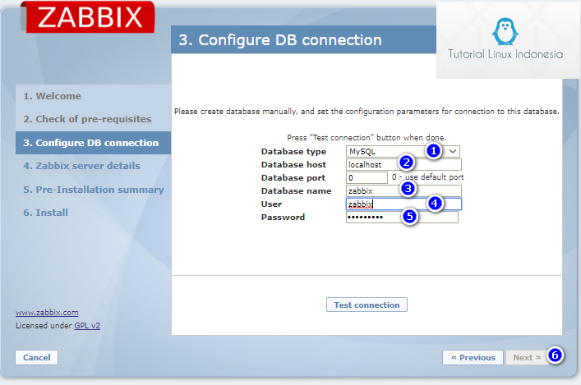Focus the User input field
This screenshot has width=581, height=385.
403,204
